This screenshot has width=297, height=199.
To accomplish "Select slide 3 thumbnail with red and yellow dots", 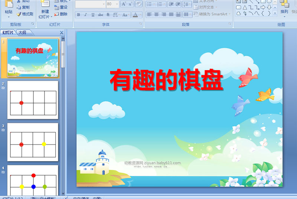I will click(33, 142).
